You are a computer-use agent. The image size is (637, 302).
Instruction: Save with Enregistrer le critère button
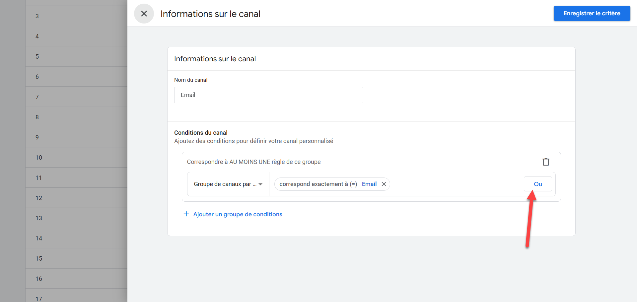click(592, 14)
